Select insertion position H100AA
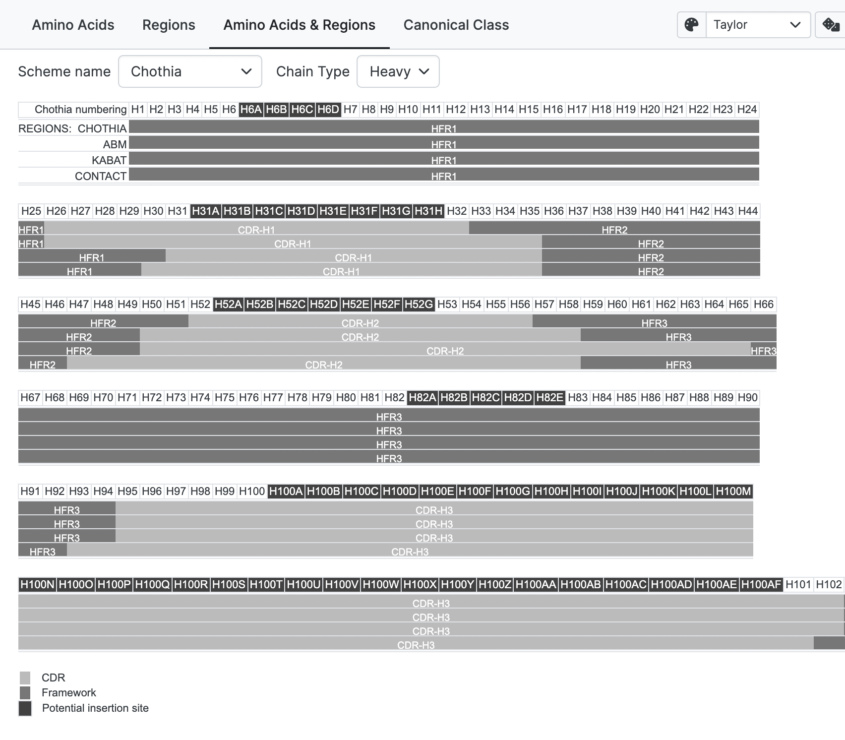 tap(536, 584)
